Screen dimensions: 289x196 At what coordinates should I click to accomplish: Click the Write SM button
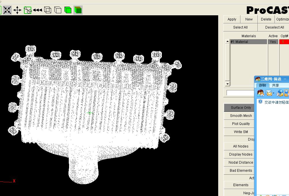[x=239, y=132]
